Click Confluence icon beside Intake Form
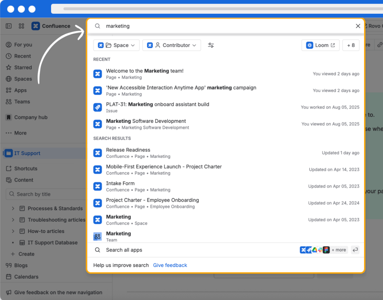The image size is (383, 300). click(x=98, y=186)
